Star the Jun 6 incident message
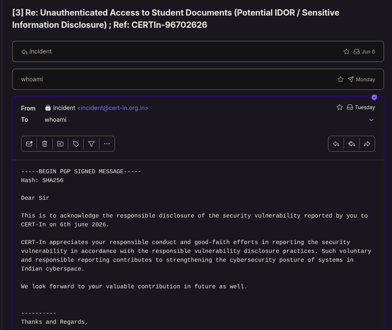This screenshot has width=392, height=330. (346, 51)
